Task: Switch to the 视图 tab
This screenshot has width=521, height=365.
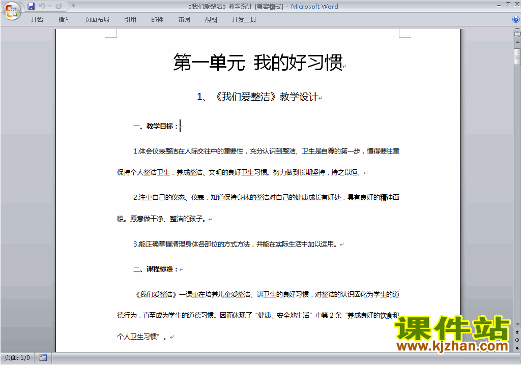Action: pos(211,20)
